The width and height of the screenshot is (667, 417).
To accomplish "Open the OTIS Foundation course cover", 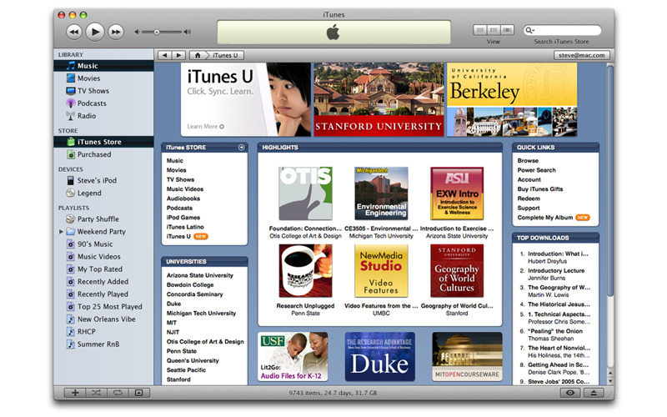I will tap(305, 193).
